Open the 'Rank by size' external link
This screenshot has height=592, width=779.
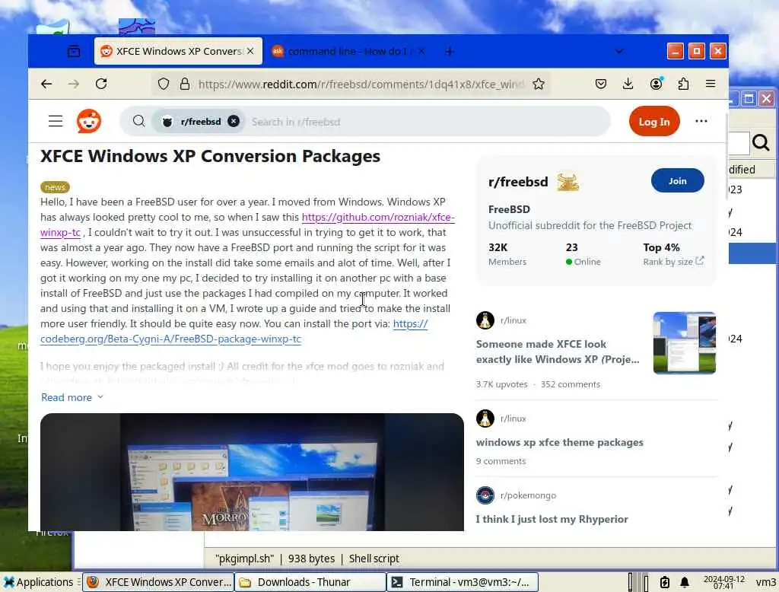pyautogui.click(x=672, y=262)
